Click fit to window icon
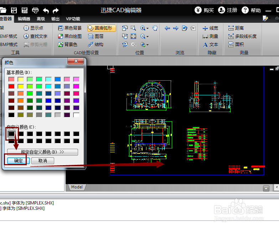Viewport: 279px width, 228px height. pos(134,36)
